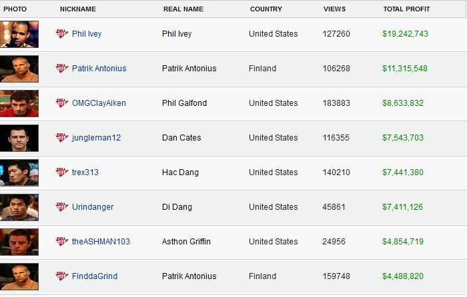Click the site icon beside trex313

click(x=62, y=172)
